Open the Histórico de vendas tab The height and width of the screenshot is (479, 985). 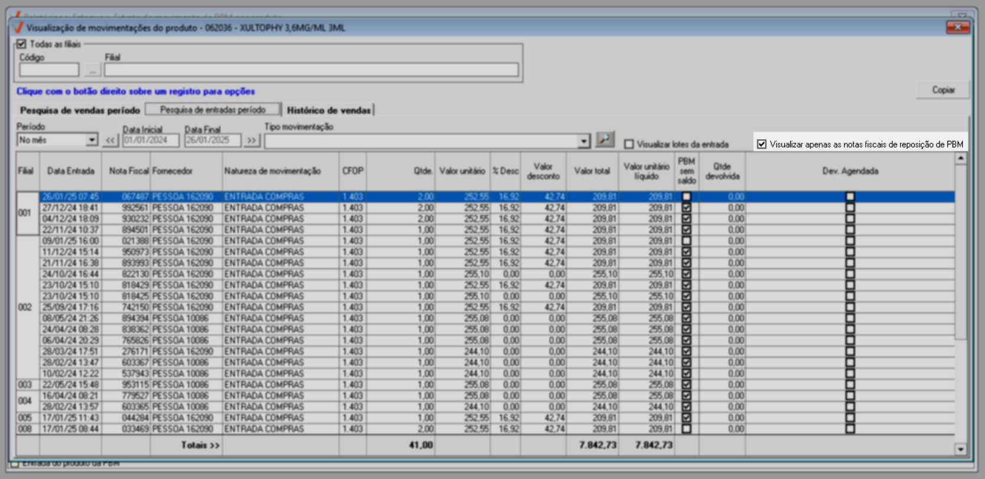(329, 110)
